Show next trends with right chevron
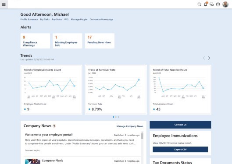Image resolution: width=232 pixels, height=164 pixels. point(209,58)
